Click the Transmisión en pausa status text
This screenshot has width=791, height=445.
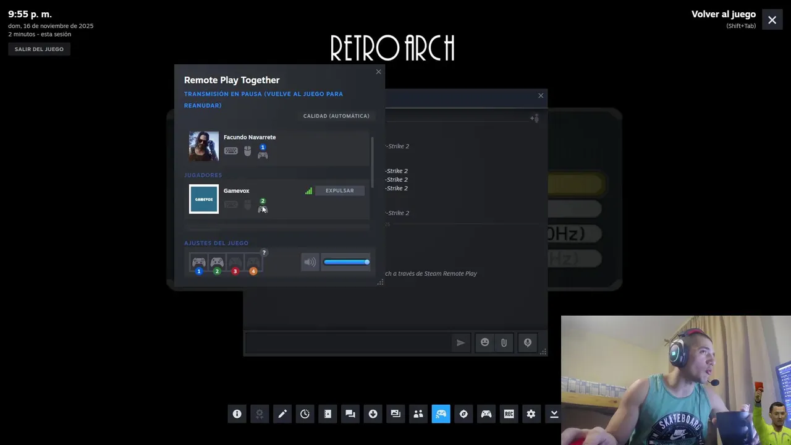(x=263, y=100)
